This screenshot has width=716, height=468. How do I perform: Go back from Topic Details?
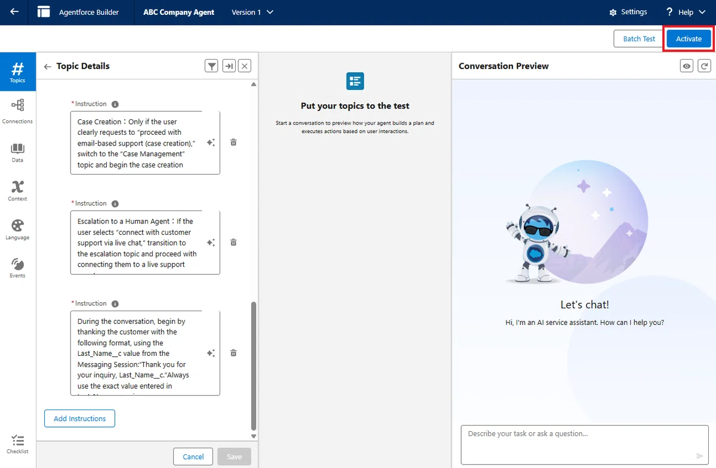tap(48, 67)
